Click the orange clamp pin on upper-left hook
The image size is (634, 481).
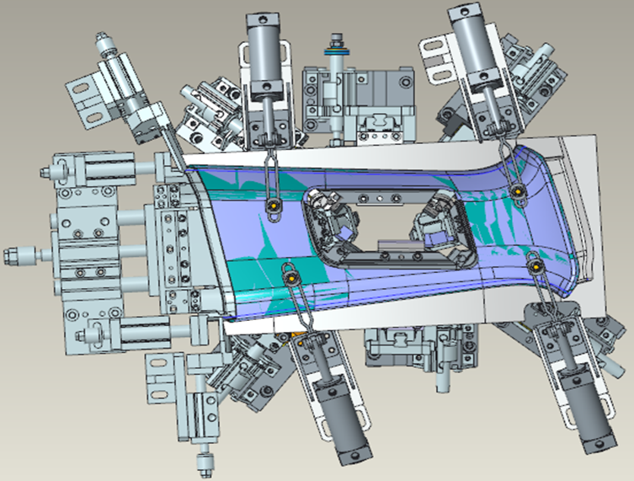pyautogui.click(x=274, y=206)
